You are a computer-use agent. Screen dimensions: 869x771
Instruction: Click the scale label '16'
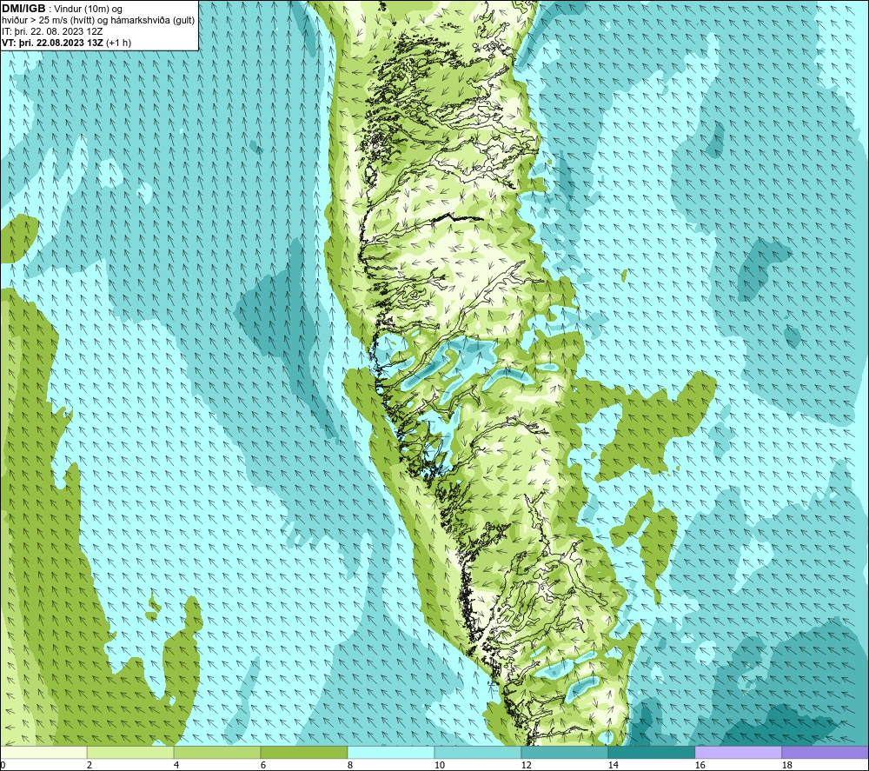pyautogui.click(x=700, y=766)
